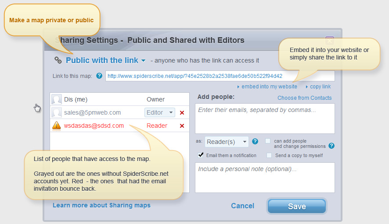
Task: Open Choose from Contacts
Action: [x=304, y=98]
